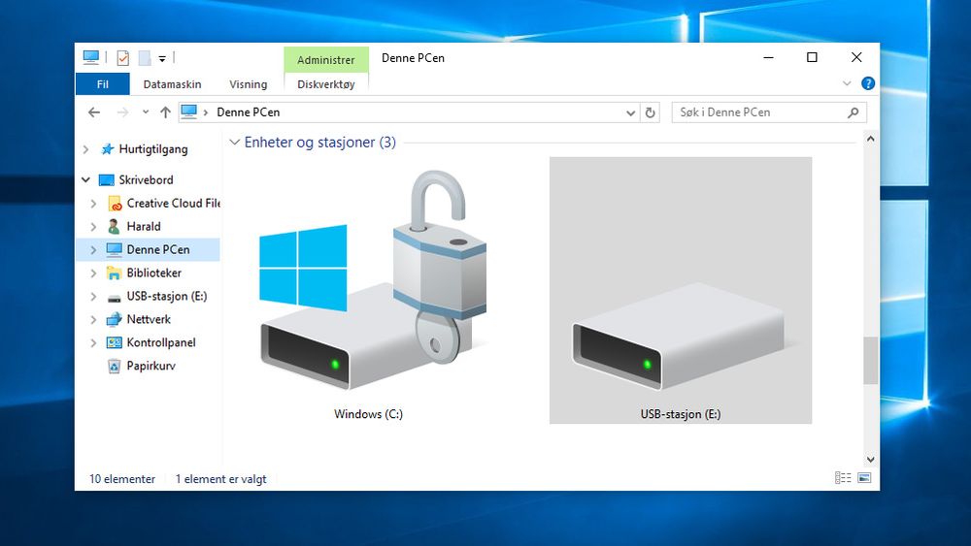Click the scroll down arrow in content pane

tap(871, 460)
